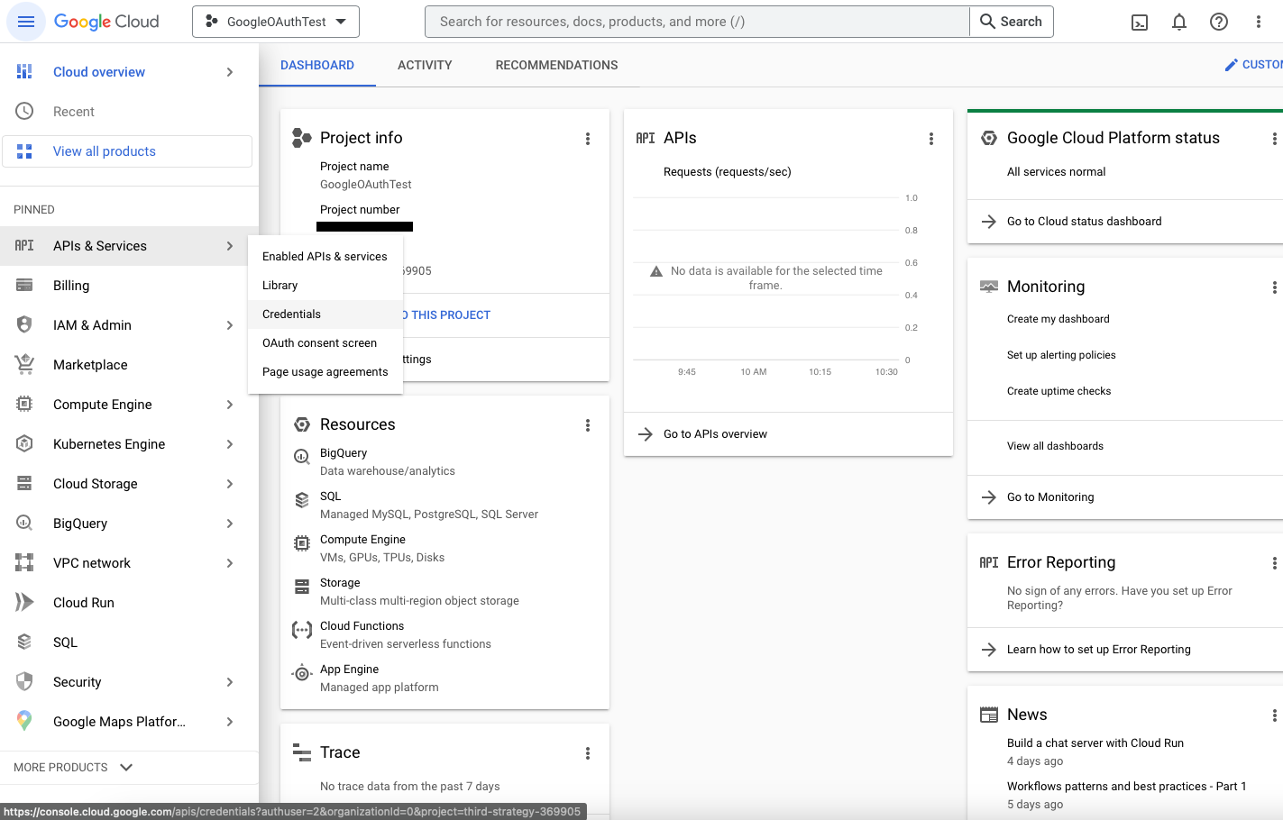
Task: Click the pencil Customize icon
Action: (x=1231, y=65)
